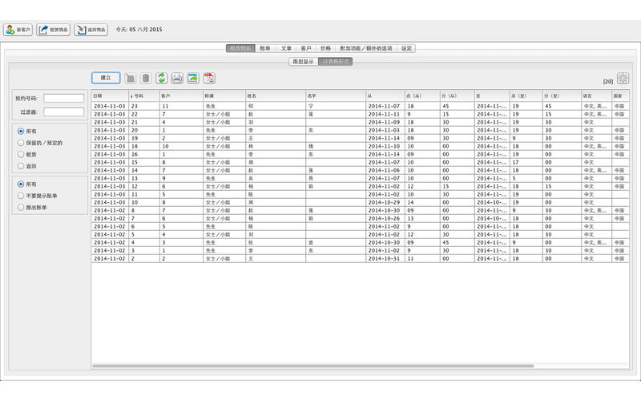
Task: Click the printer icon
Action: pos(177,78)
